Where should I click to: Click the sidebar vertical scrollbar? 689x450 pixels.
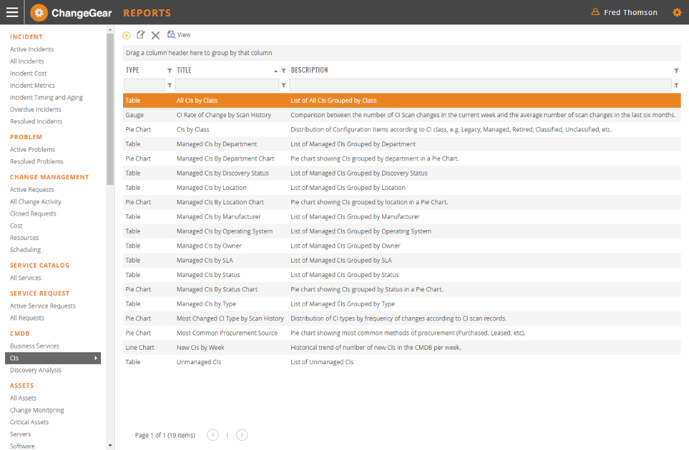[110, 125]
